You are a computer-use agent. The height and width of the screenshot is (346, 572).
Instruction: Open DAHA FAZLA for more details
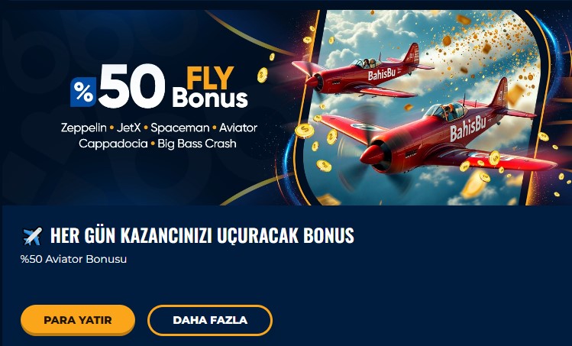click(210, 320)
